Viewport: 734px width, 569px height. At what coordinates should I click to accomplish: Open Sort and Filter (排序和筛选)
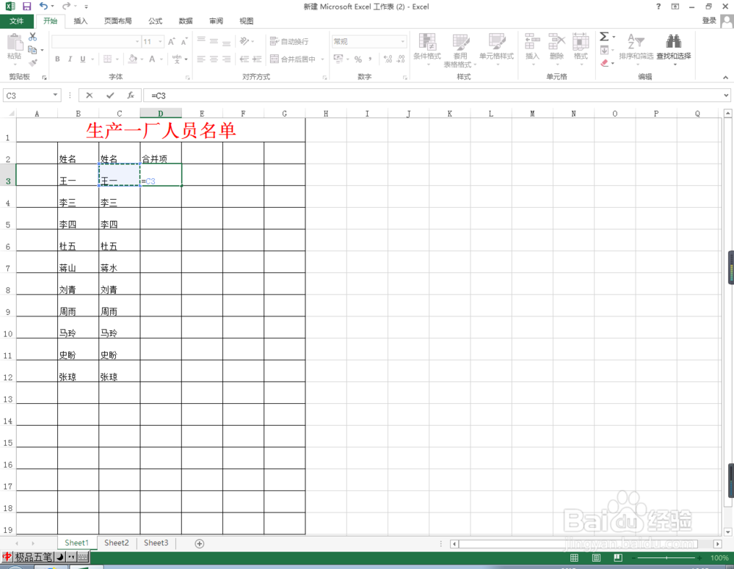pyautogui.click(x=636, y=48)
